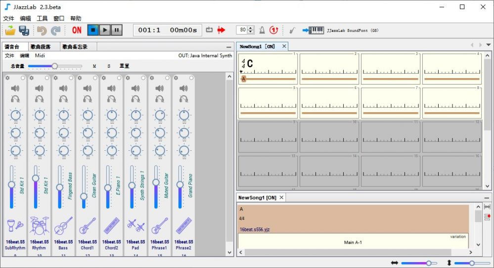Mute the Rhythm channel speaker
Image resolution: width=494 pixels, height=268 pixels.
coord(39,89)
